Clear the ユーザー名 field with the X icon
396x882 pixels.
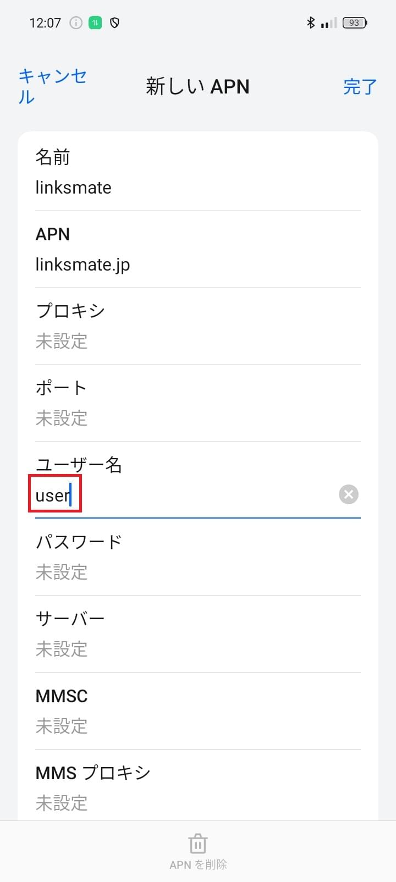click(348, 494)
